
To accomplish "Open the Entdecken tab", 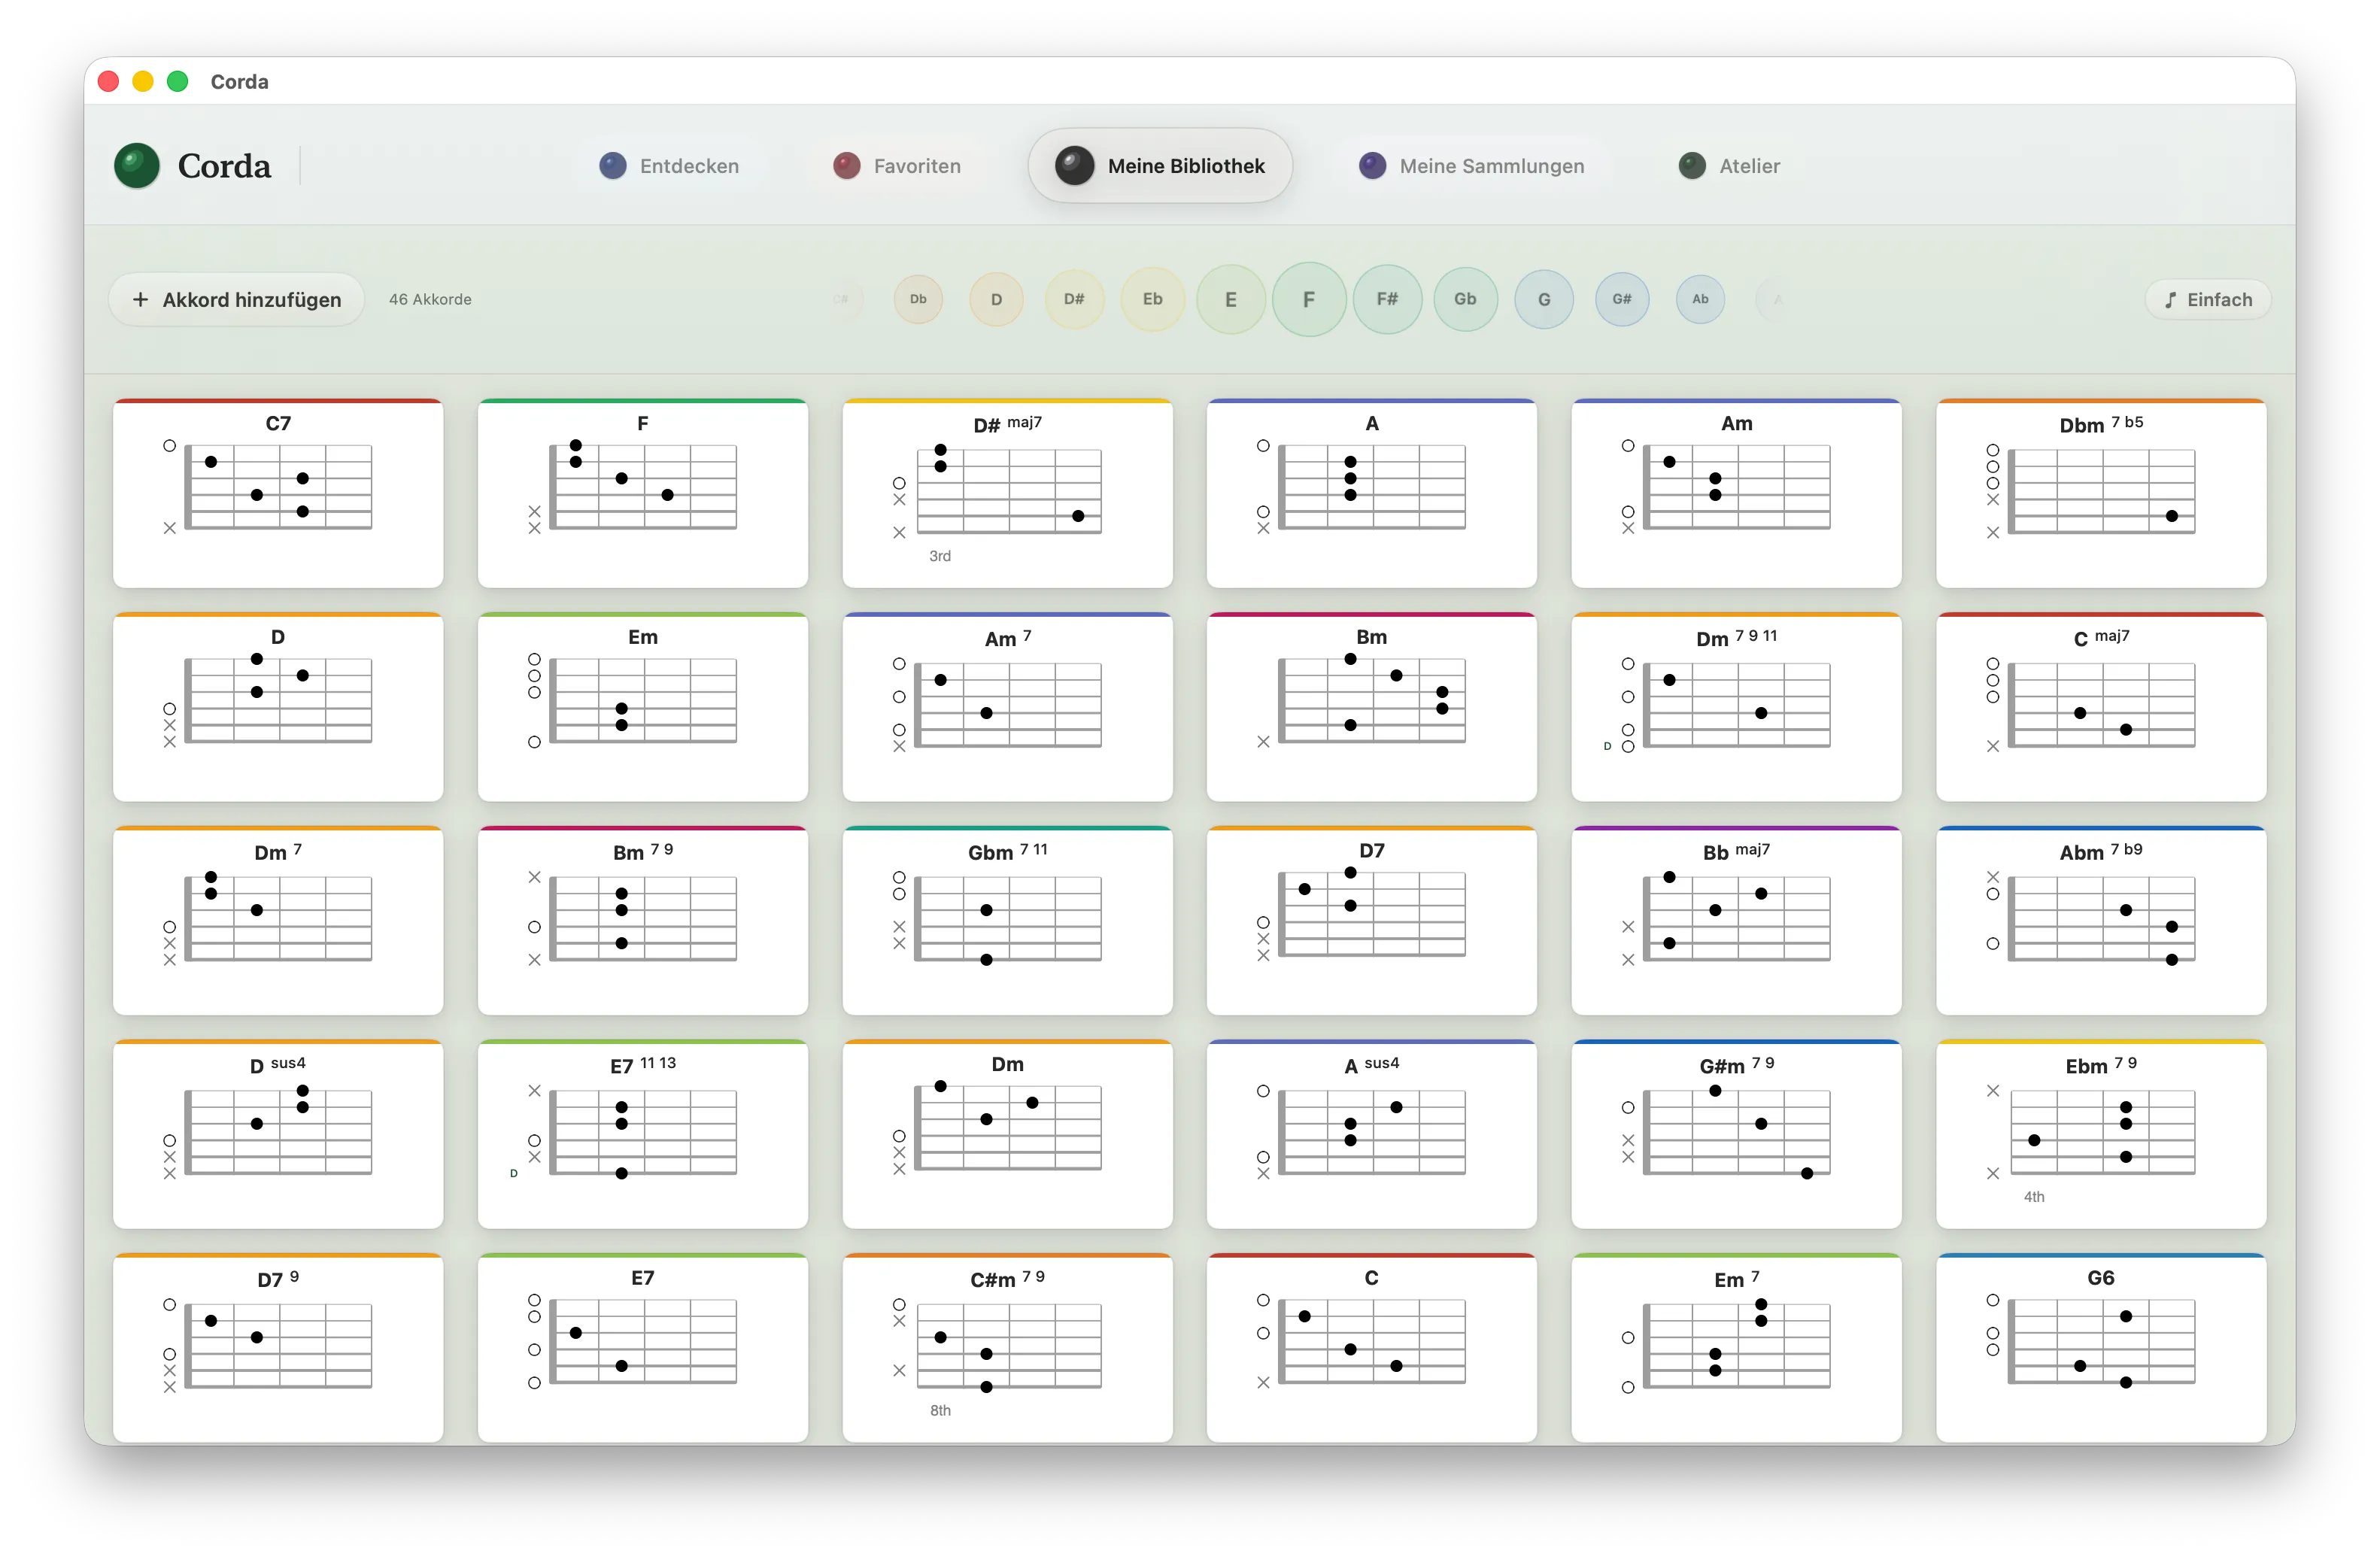I will pos(669,166).
